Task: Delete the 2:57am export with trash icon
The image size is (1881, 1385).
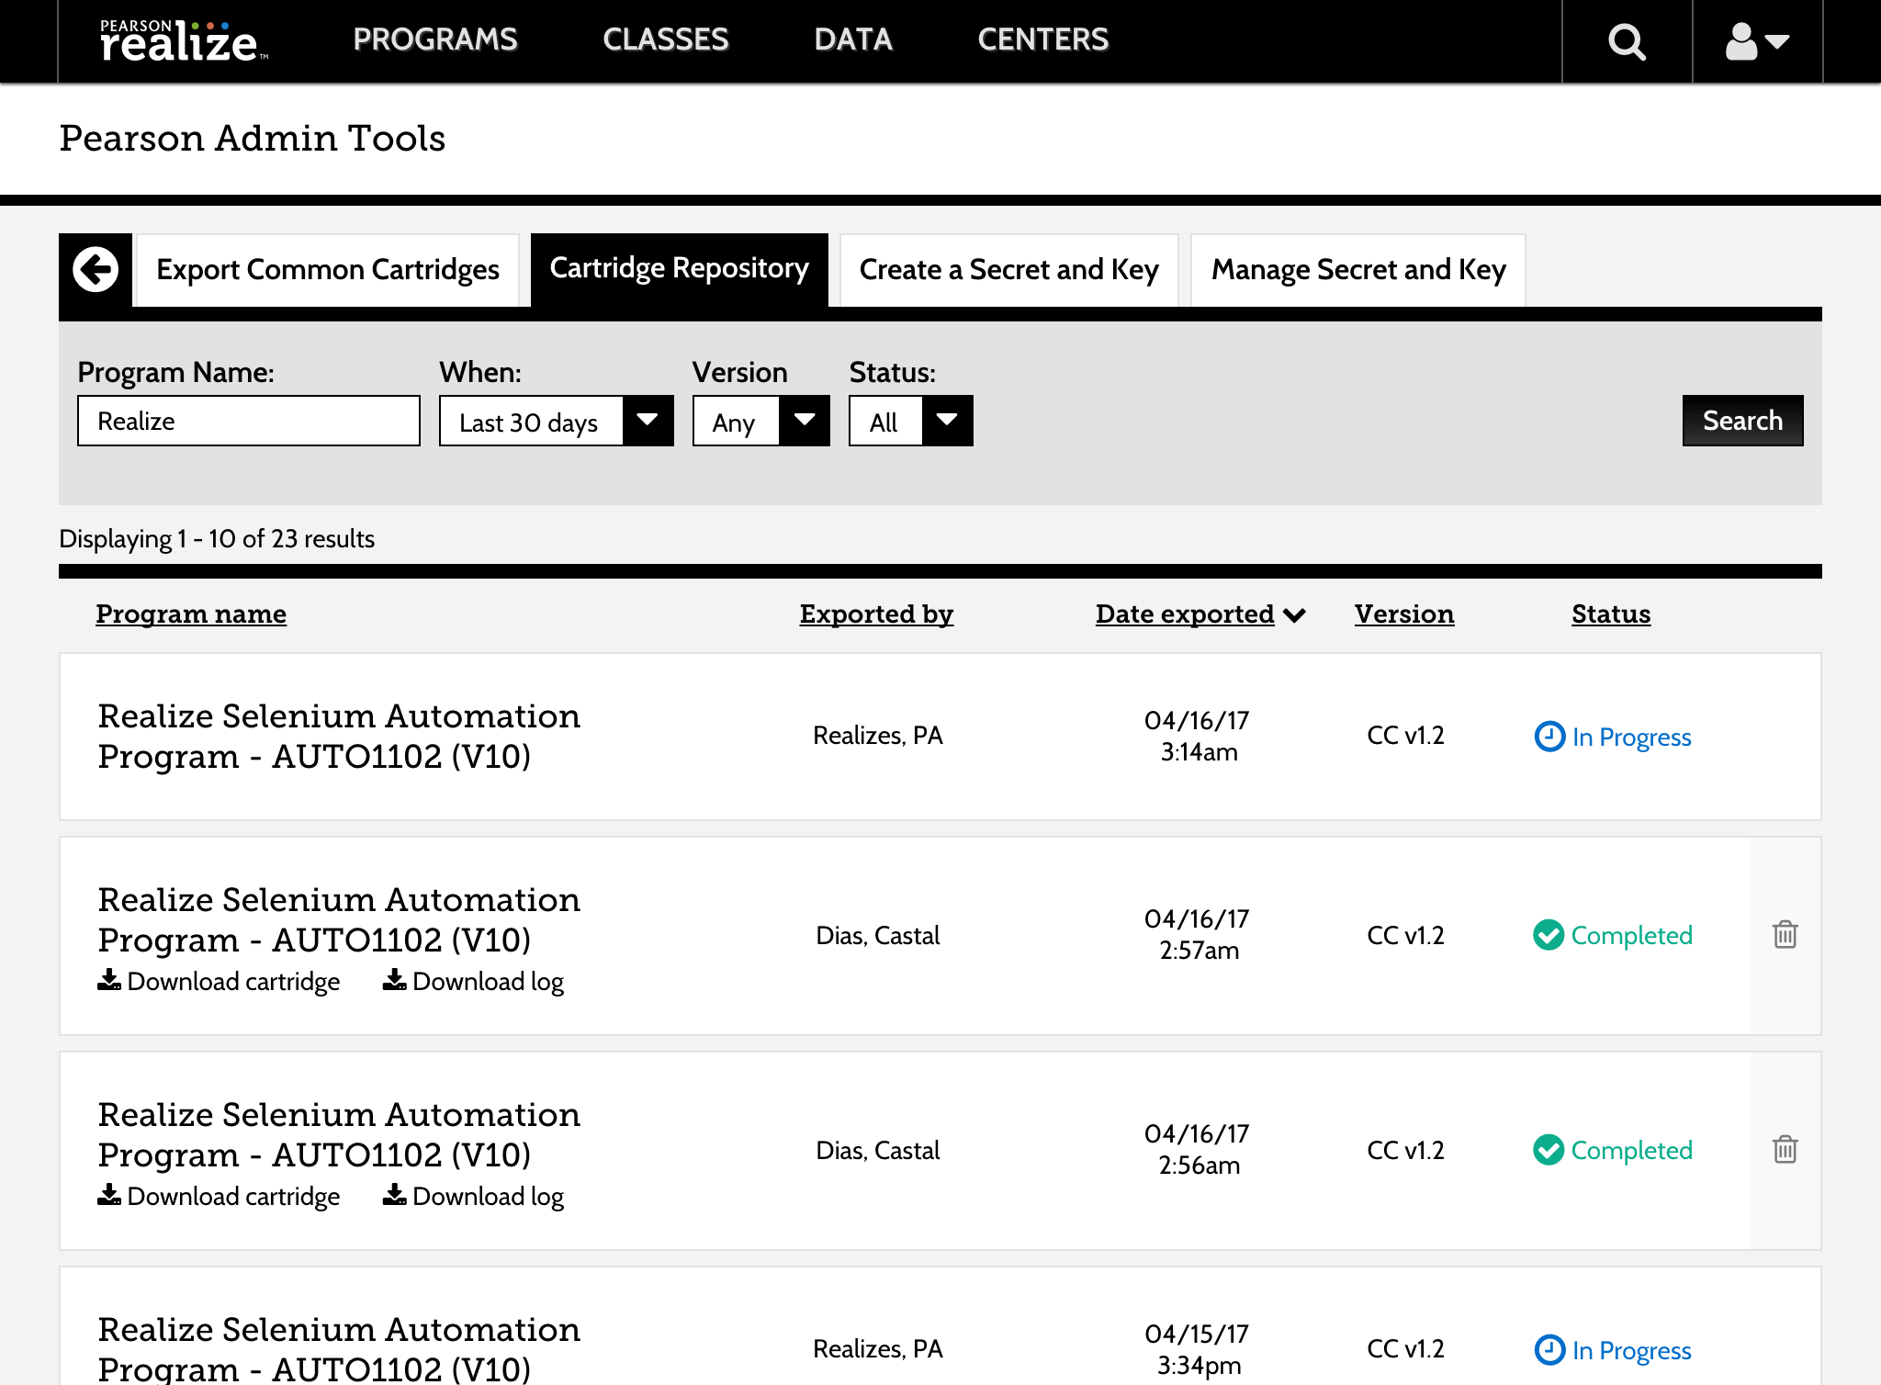Action: (1785, 935)
